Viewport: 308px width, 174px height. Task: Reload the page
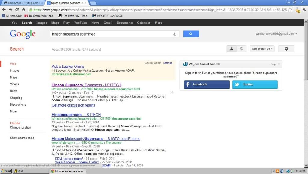(x=17, y=10)
